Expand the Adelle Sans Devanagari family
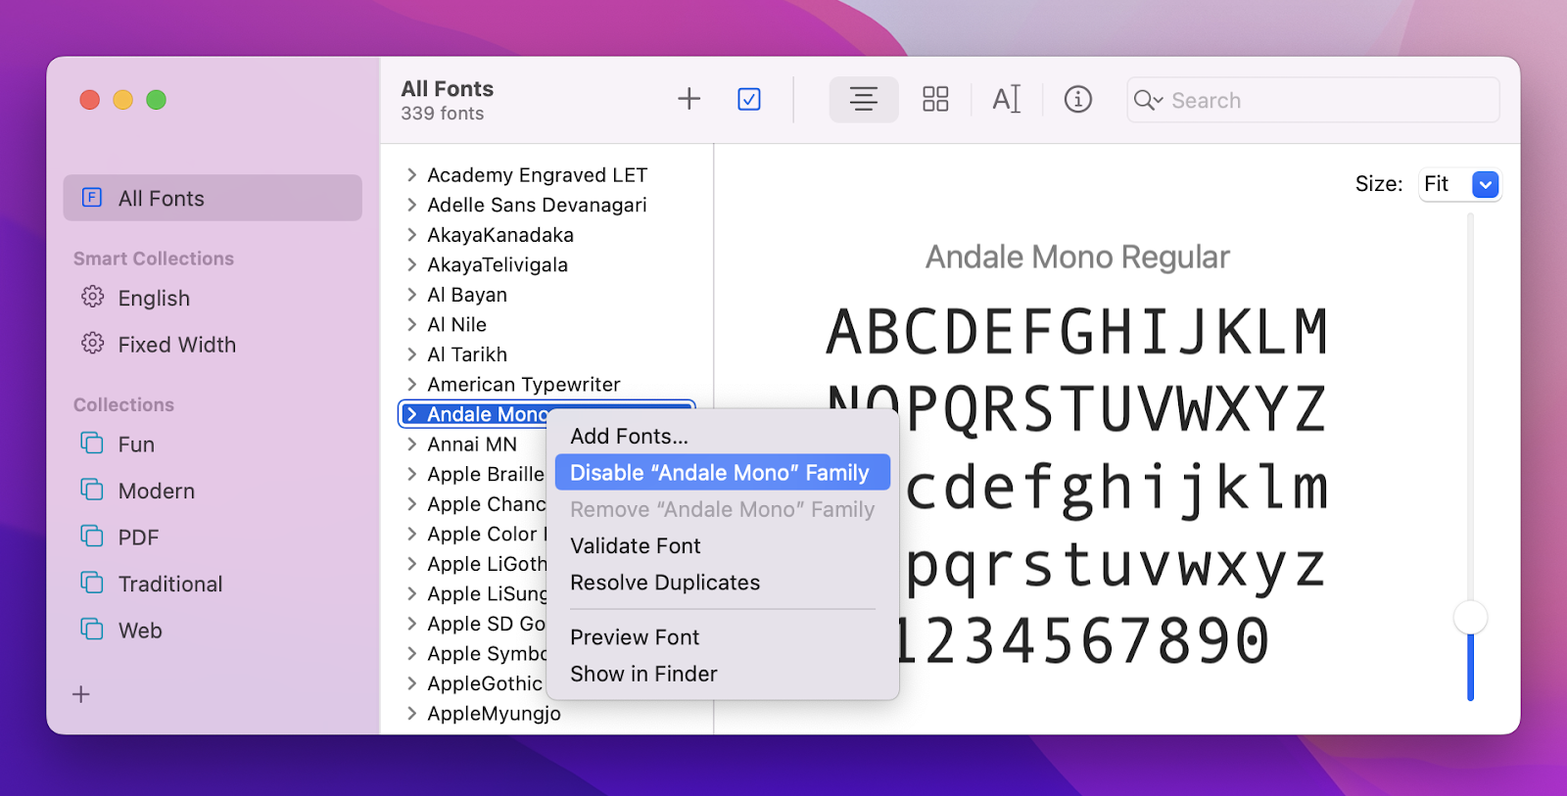This screenshot has height=796, width=1567. [x=411, y=205]
